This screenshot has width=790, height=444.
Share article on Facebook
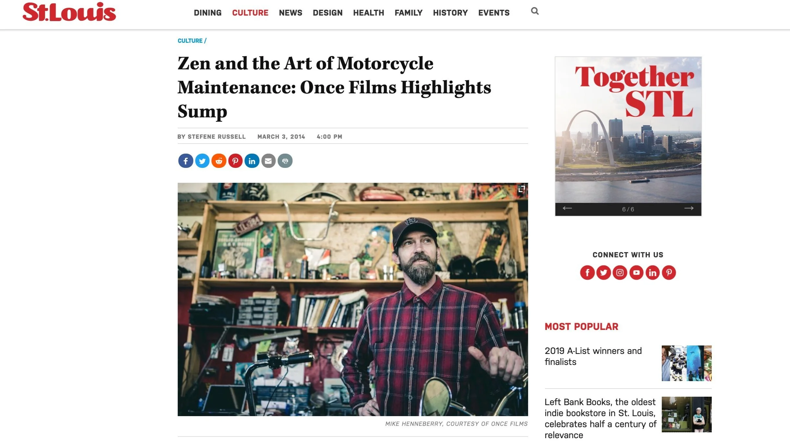[x=186, y=161]
